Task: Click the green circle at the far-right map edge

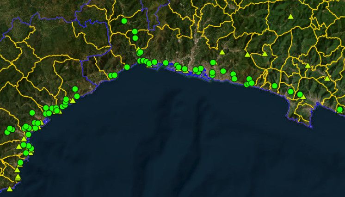Action: click(x=340, y=110)
